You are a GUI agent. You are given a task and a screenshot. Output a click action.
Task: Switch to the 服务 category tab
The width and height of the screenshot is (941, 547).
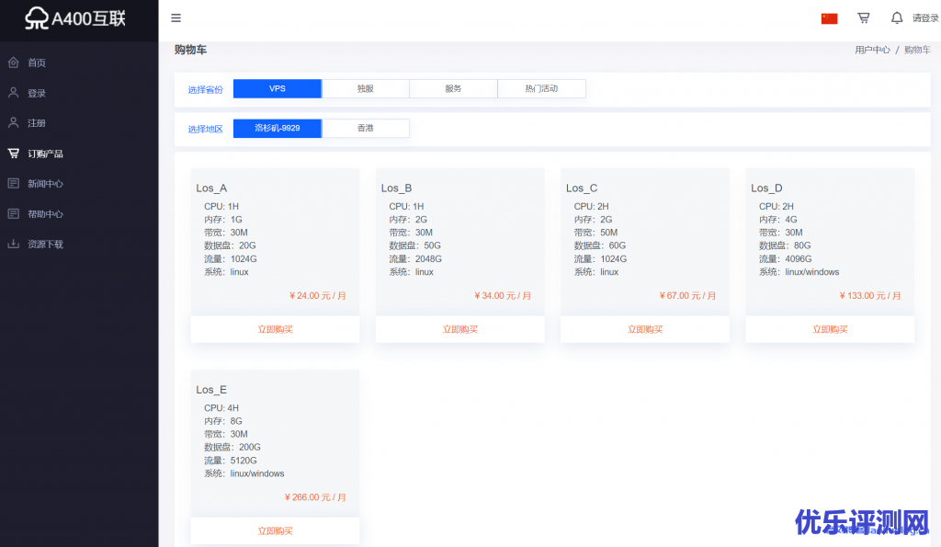tap(453, 89)
